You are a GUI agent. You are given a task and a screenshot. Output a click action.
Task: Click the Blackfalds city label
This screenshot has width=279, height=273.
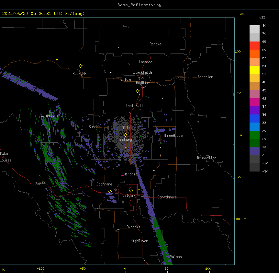click(x=143, y=72)
